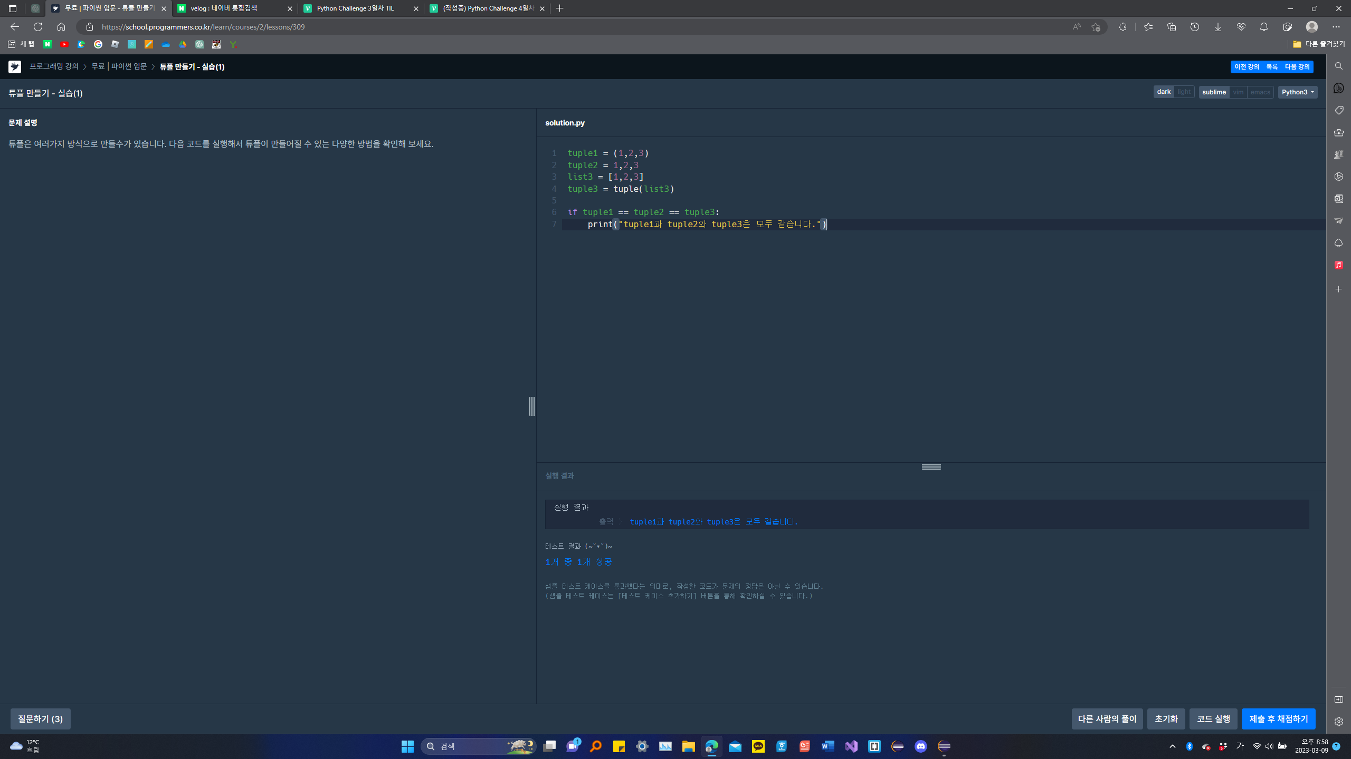Open browser Settings and more menu
This screenshot has height=759, width=1351.
pos(1336,27)
